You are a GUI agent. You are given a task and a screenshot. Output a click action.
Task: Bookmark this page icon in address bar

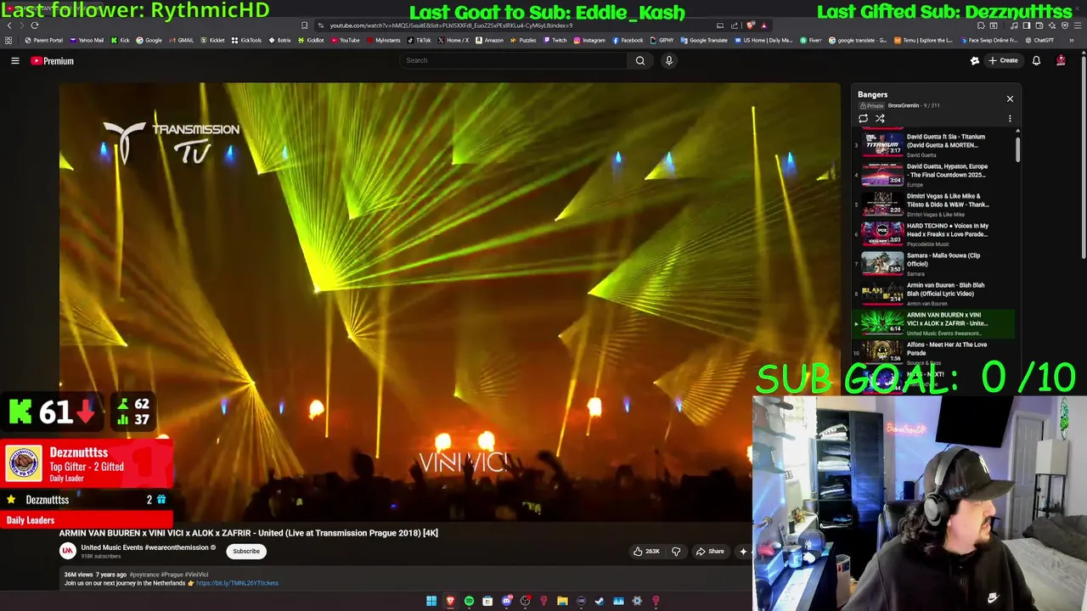click(304, 25)
